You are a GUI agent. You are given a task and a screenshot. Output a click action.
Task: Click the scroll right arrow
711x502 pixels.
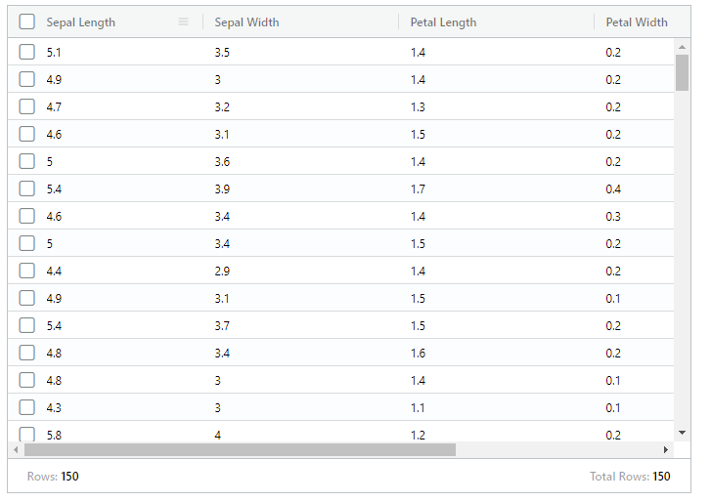pos(666,450)
